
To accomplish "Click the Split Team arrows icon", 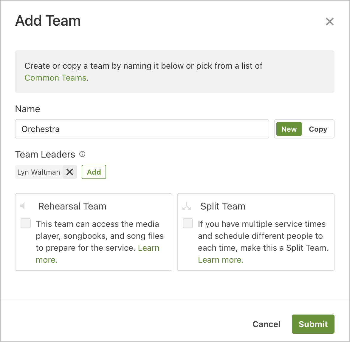I will [187, 206].
